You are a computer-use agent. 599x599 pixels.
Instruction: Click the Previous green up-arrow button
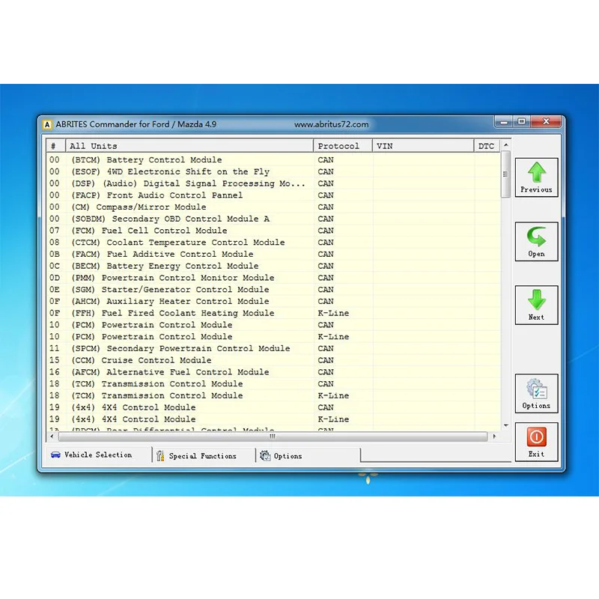coord(536,177)
